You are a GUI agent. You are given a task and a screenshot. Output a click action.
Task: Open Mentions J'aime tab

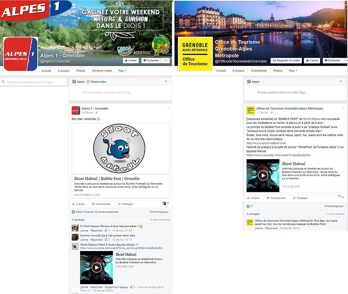[102, 71]
